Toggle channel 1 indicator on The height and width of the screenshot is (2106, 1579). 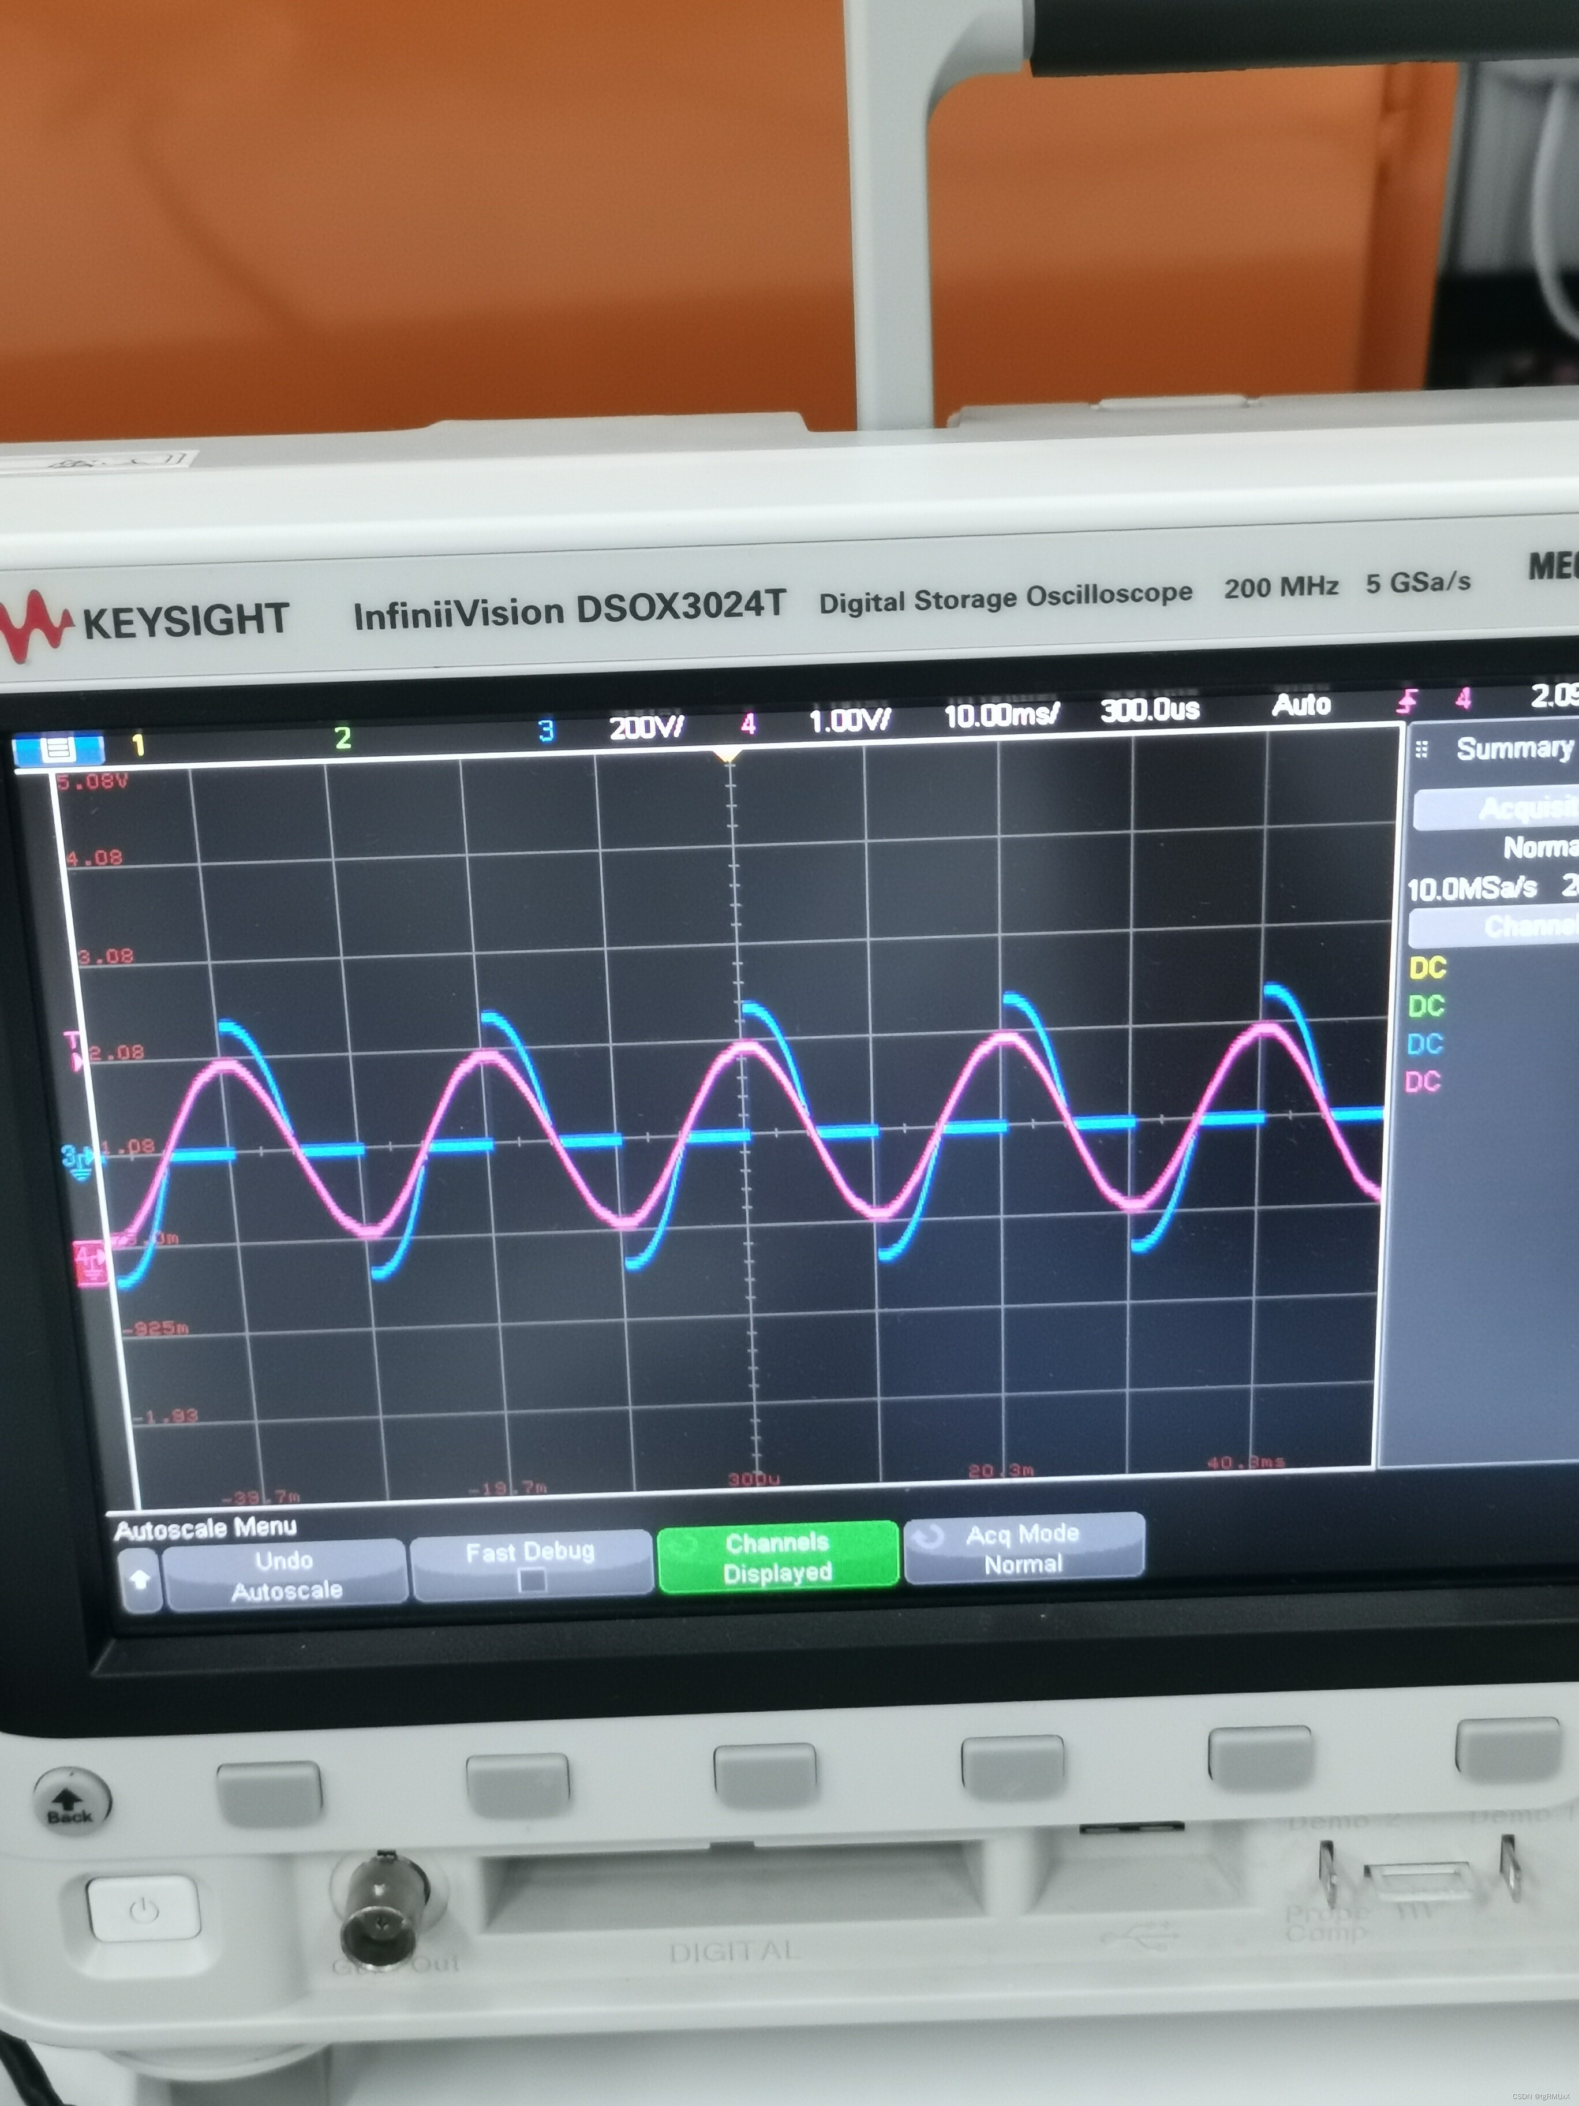coord(139,745)
